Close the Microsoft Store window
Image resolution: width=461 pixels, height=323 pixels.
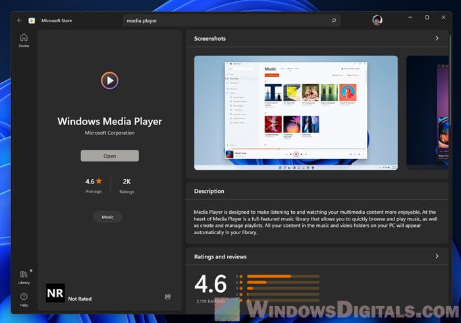point(443,18)
